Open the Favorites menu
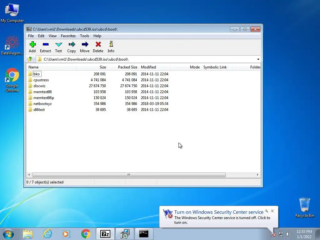 pyautogui.click(x=68, y=36)
